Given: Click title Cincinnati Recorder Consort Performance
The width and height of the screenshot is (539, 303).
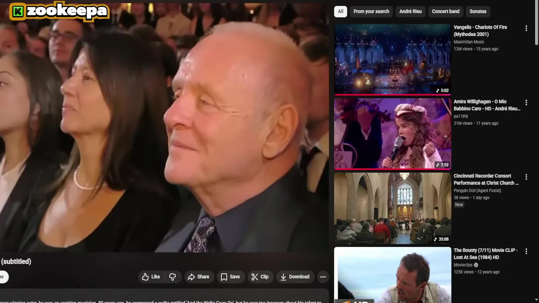Looking at the screenshot, I should tap(486, 179).
